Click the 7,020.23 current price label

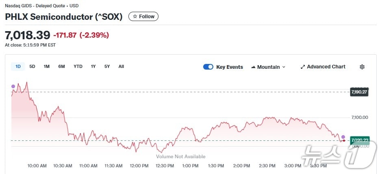[359, 140]
